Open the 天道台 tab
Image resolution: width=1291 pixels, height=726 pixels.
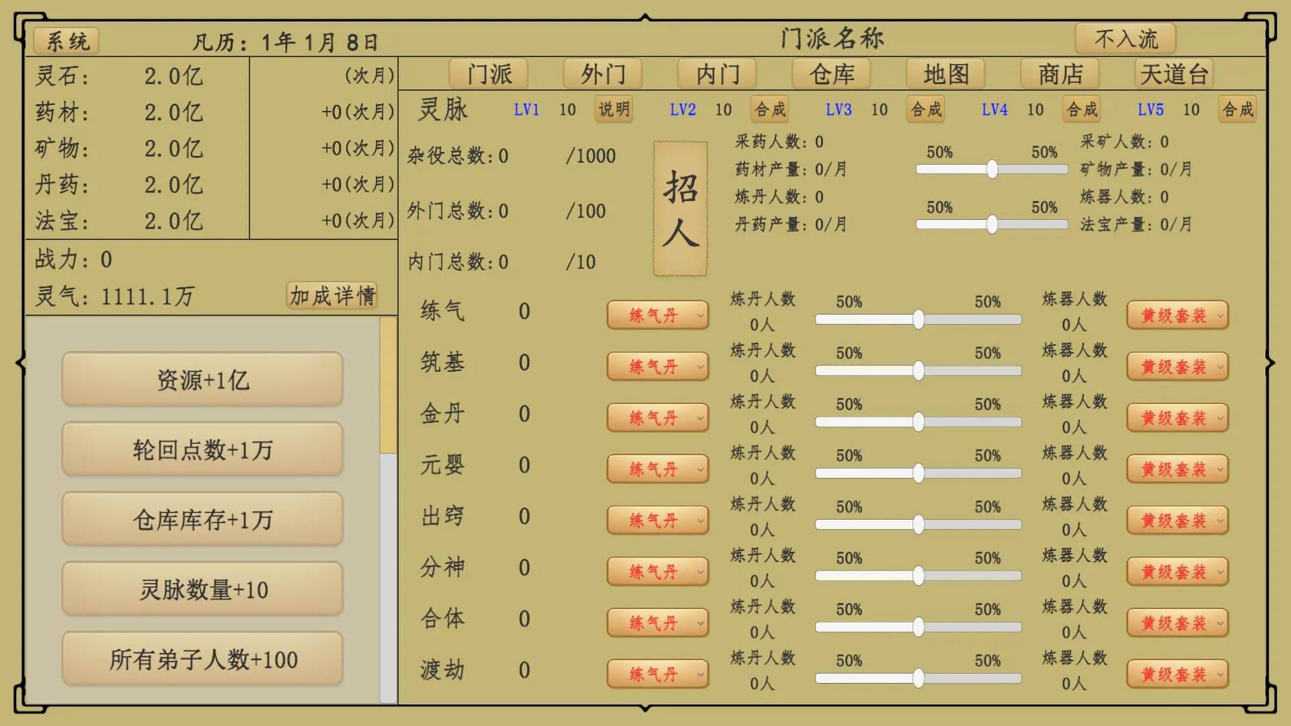point(1174,74)
